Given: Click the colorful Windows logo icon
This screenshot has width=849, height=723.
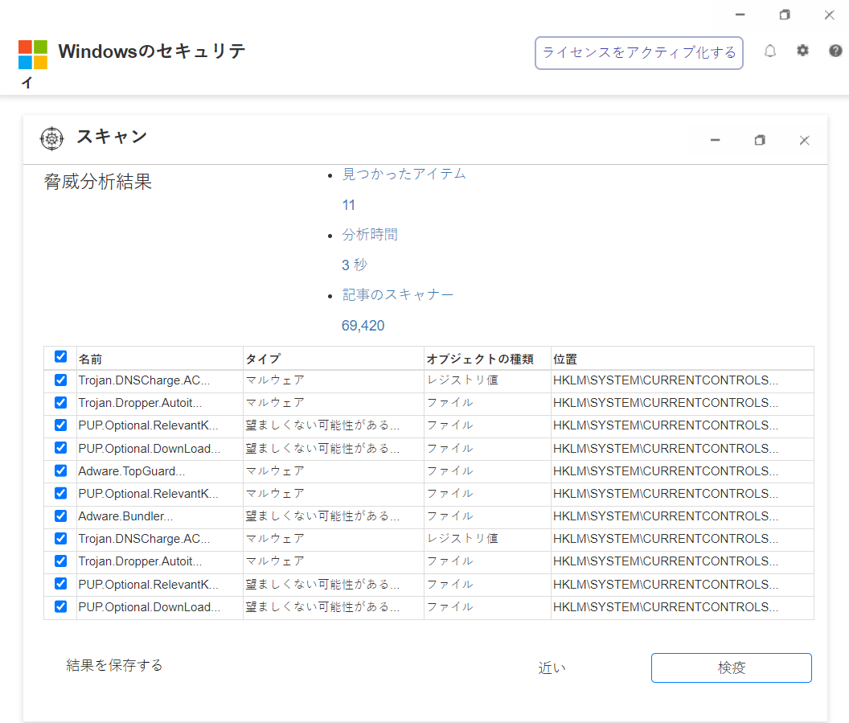Looking at the screenshot, I should [x=33, y=55].
